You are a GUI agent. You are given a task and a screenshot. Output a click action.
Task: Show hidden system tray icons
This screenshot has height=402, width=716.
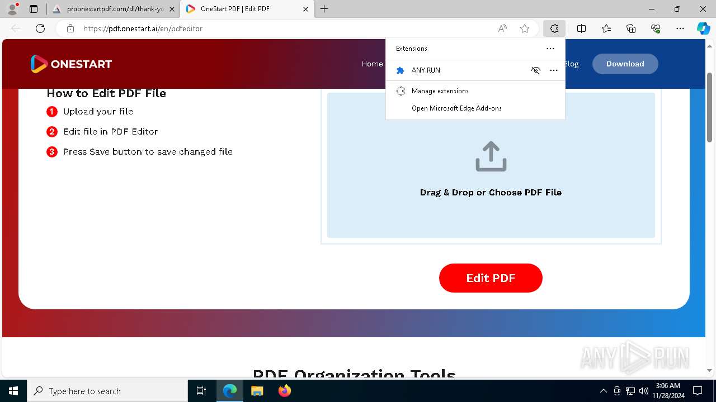coord(603,391)
